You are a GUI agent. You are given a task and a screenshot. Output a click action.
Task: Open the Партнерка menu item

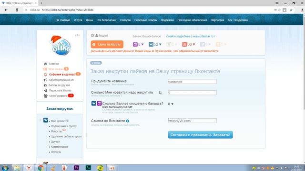(x=217, y=20)
